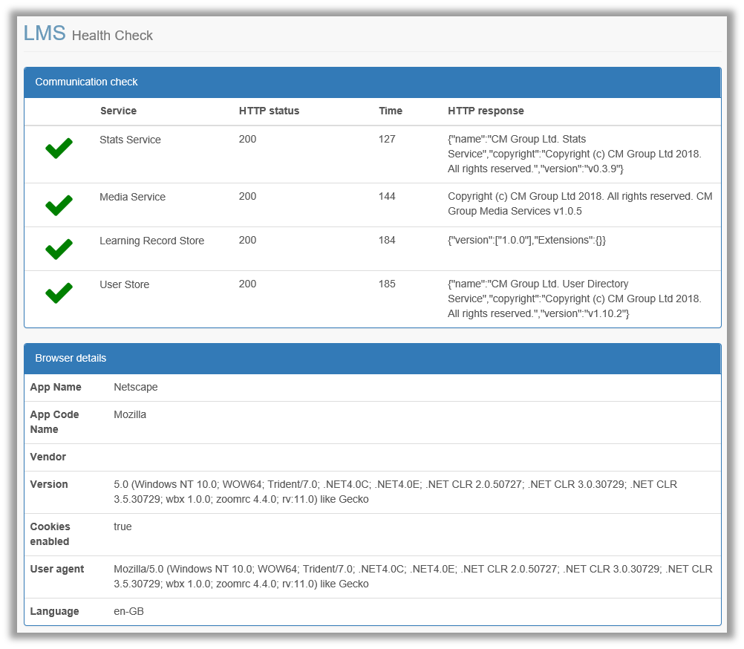Image resolution: width=744 pixels, height=649 pixels.
Task: Select the Learning Record Store name cell
Action: tap(151, 241)
